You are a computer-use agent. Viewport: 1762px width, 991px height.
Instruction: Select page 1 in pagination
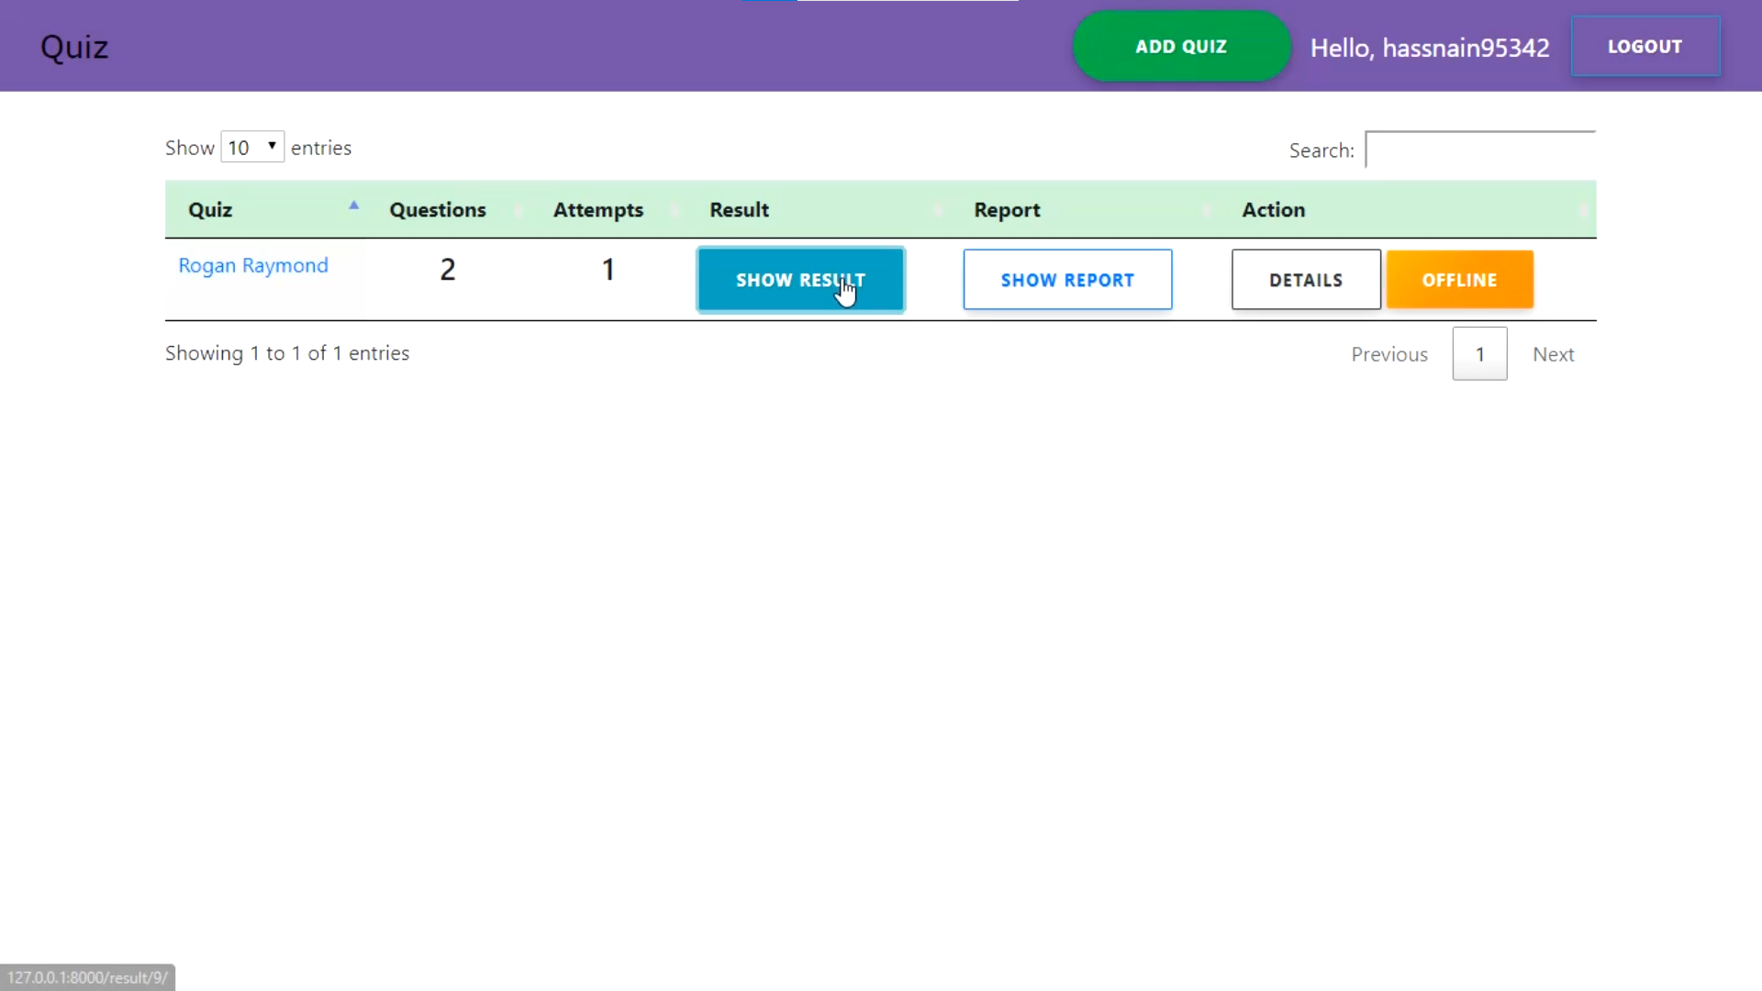pos(1479,354)
